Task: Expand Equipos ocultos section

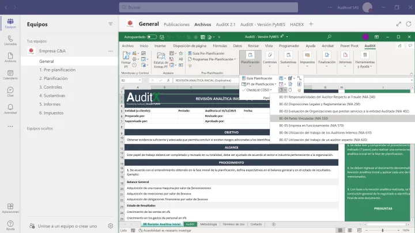Action: pos(40,128)
